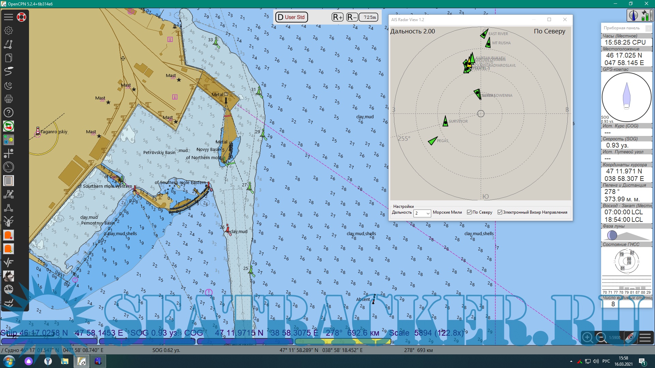The width and height of the screenshot is (655, 368).
Task: Open the Дальность range dropdown
Action: click(422, 213)
